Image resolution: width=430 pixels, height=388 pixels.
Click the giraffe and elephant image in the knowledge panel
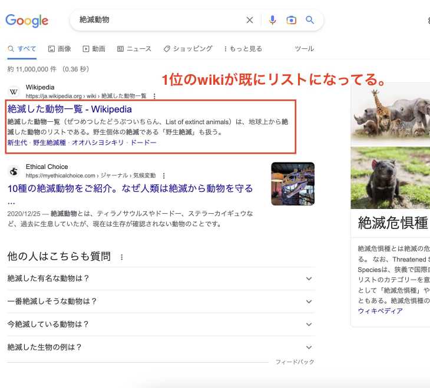tap(390, 115)
